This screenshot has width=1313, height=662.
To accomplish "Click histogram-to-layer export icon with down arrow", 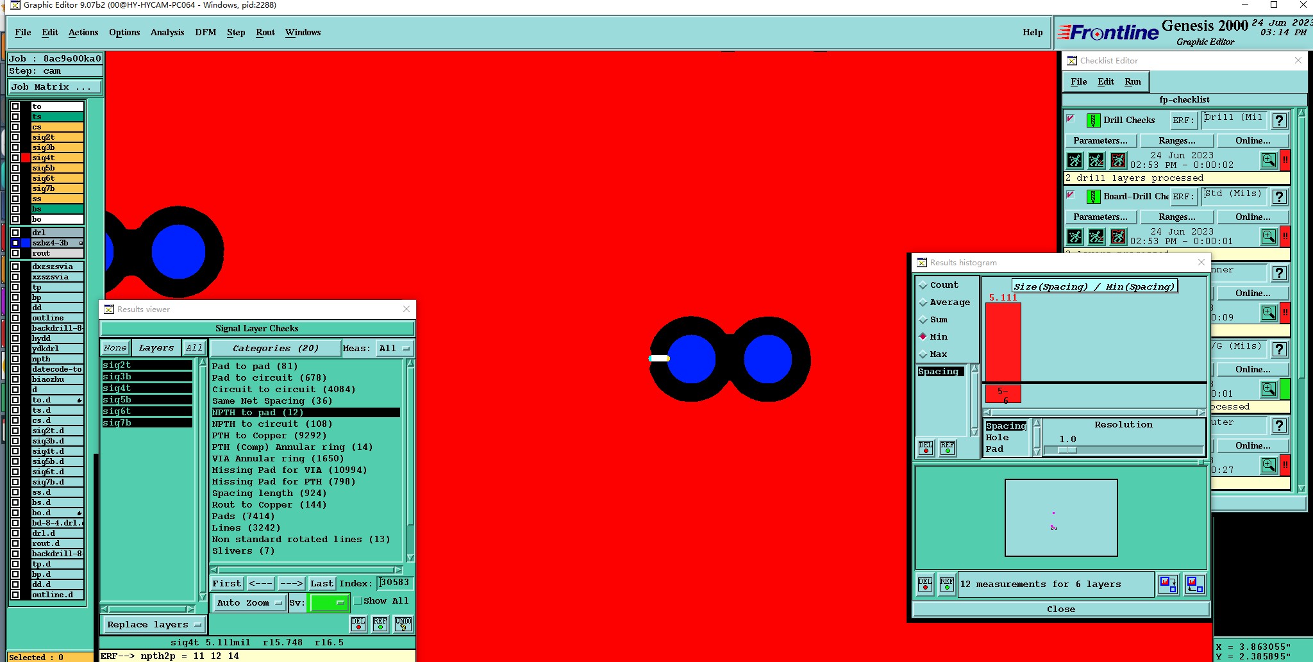I will pyautogui.click(x=1168, y=584).
